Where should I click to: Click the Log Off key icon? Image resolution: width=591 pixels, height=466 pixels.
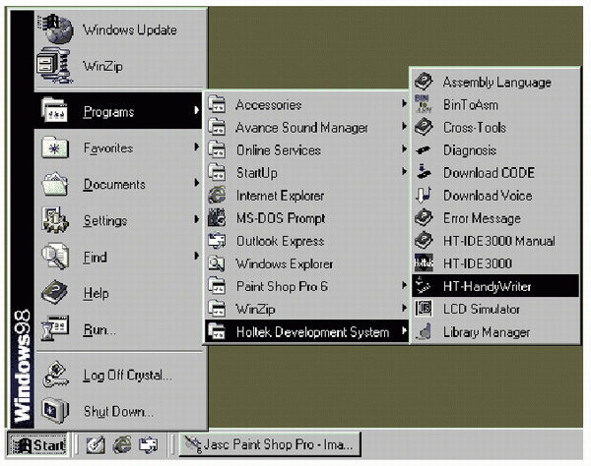[55, 375]
